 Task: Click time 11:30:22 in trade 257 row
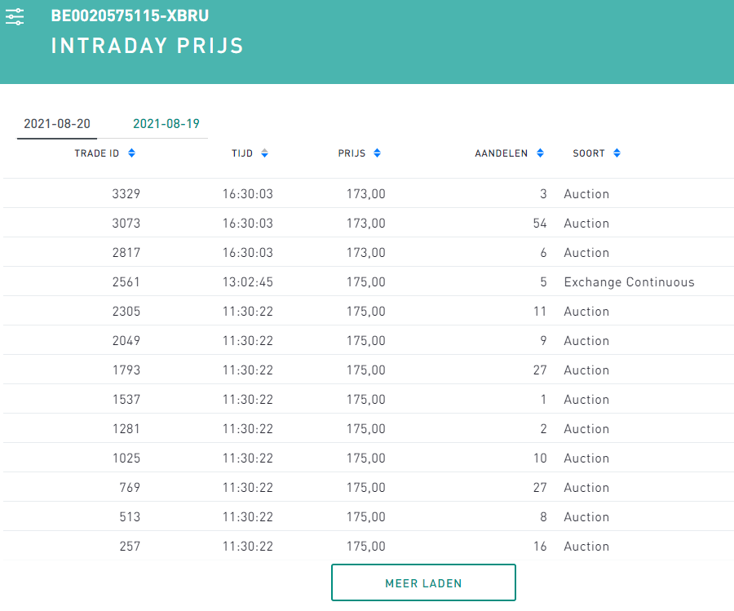click(248, 547)
